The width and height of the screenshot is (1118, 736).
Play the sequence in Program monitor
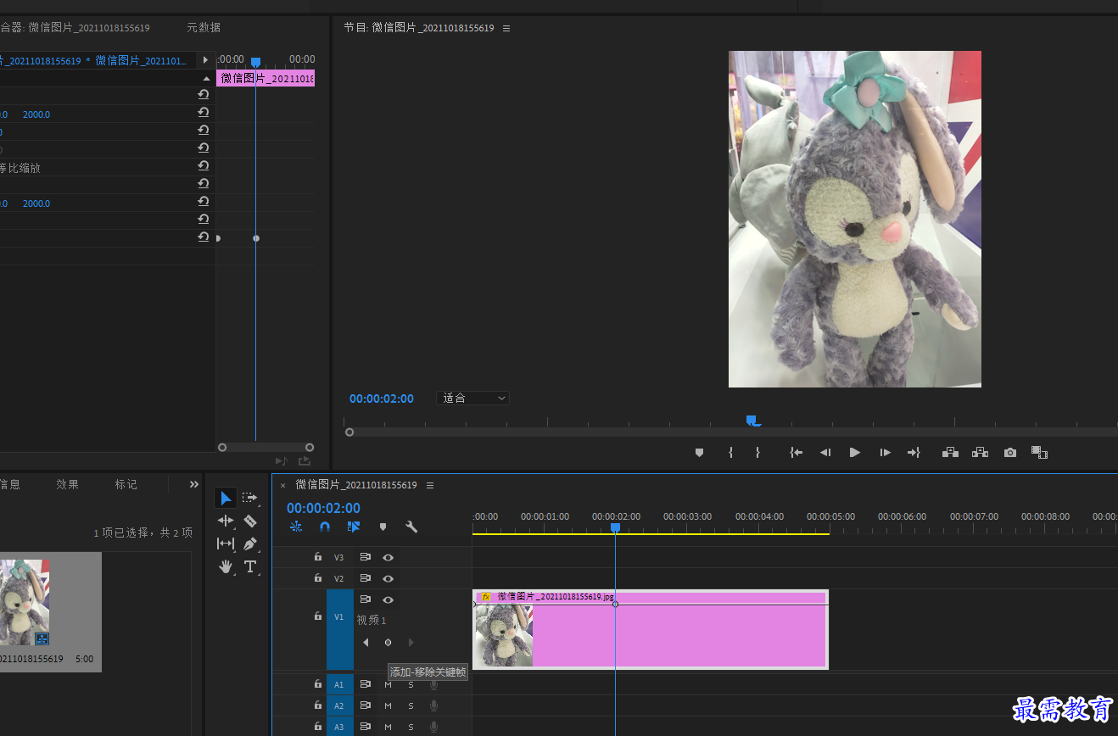(x=855, y=453)
